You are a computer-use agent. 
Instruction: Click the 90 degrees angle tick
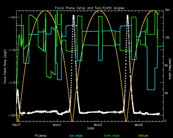(167, 65)
